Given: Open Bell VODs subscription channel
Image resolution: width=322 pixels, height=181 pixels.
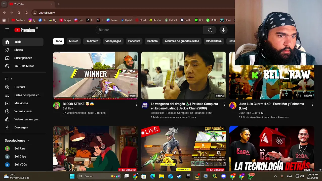Looking at the screenshot, I should (23, 165).
